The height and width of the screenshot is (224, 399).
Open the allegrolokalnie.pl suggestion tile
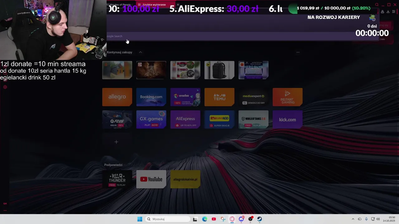185,179
